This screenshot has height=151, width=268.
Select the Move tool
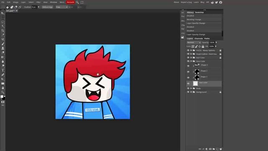3,13
